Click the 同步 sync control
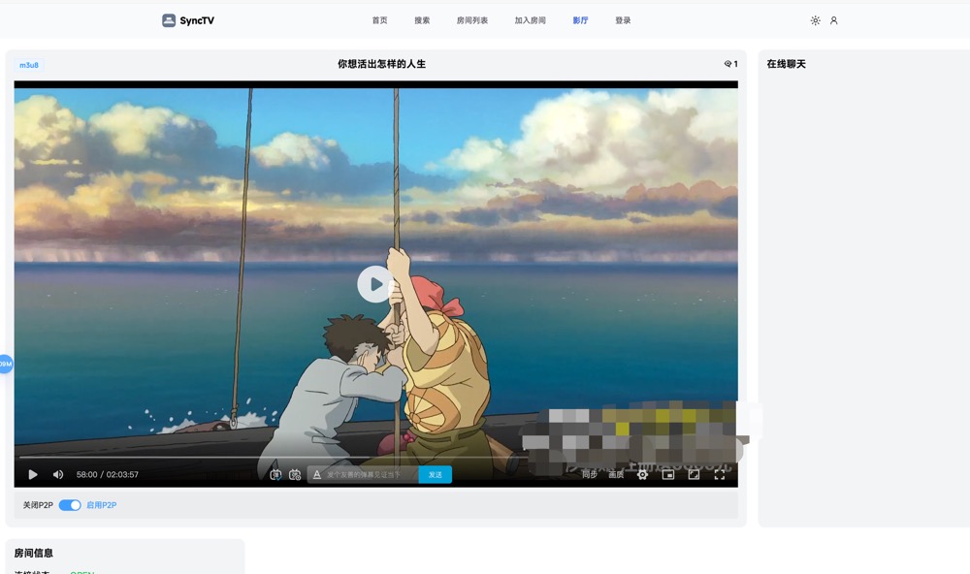The width and height of the screenshot is (970, 574). (589, 475)
